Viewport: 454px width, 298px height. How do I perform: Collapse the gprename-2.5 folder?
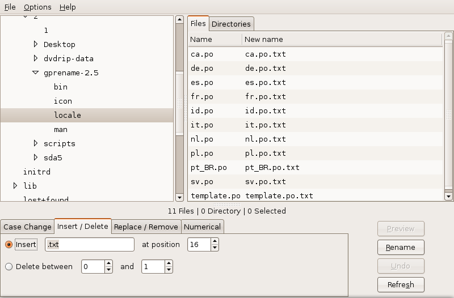point(35,73)
